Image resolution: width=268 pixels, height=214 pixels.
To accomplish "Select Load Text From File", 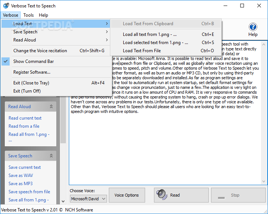I will tap(166, 51).
